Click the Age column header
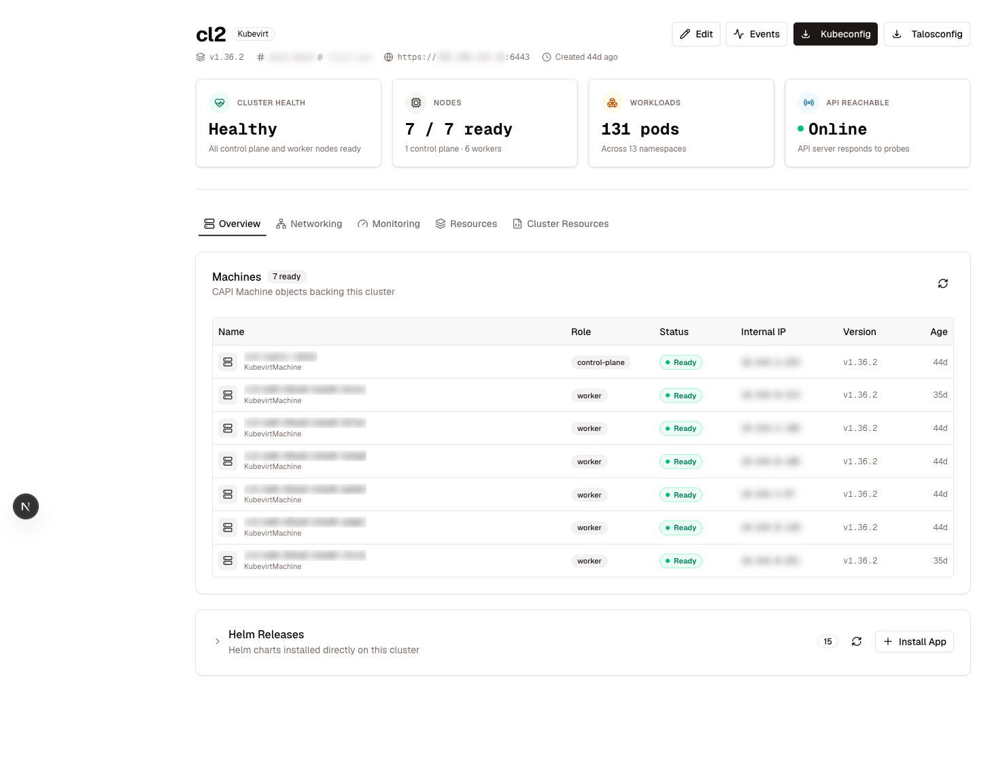 tap(939, 332)
